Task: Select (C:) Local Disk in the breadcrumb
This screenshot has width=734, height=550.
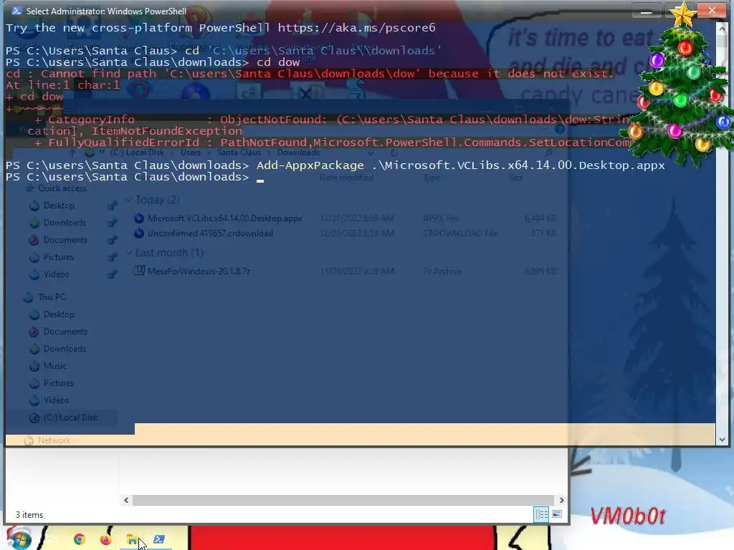Action: (x=137, y=153)
